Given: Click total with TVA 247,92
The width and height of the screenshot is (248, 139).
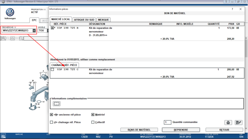Looking at the screenshot, I should [x=231, y=77].
